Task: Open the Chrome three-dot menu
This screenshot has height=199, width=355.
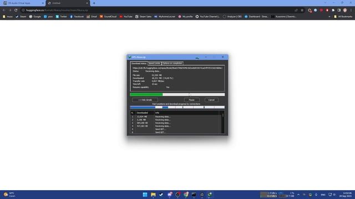Action: click(351, 10)
